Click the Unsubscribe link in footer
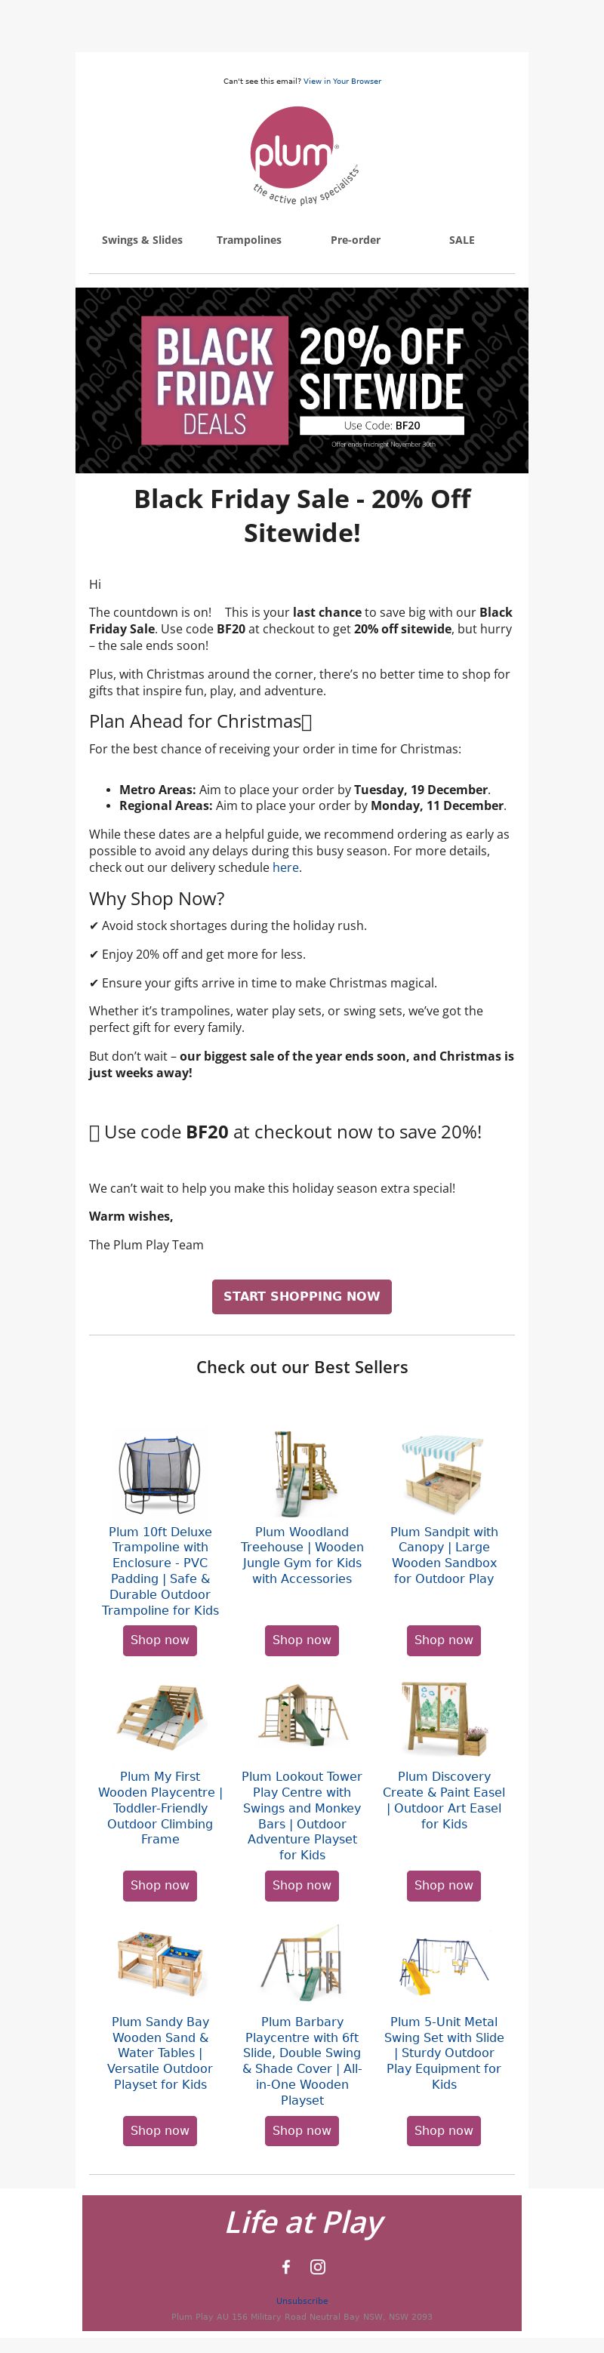 [x=301, y=2300]
